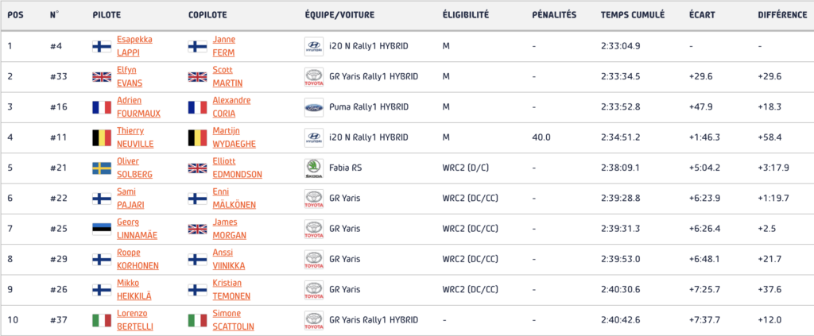Open Esapekka Lappi's driver profile
The width and height of the screenshot is (814, 336).
click(134, 46)
